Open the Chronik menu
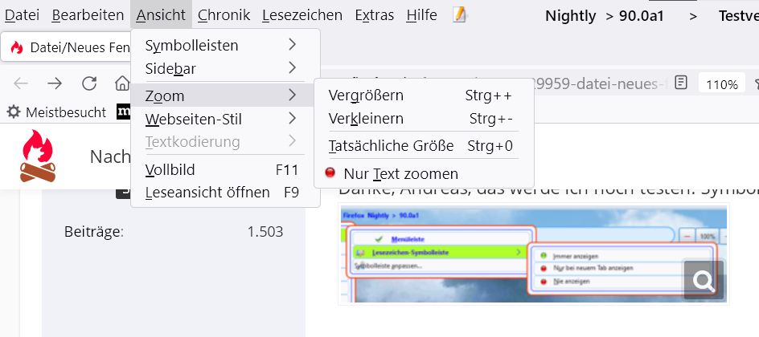Screen dimensions: 759x337 pos(224,14)
